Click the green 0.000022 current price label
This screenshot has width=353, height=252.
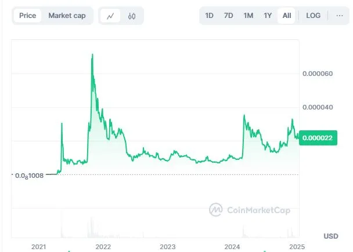(x=318, y=138)
